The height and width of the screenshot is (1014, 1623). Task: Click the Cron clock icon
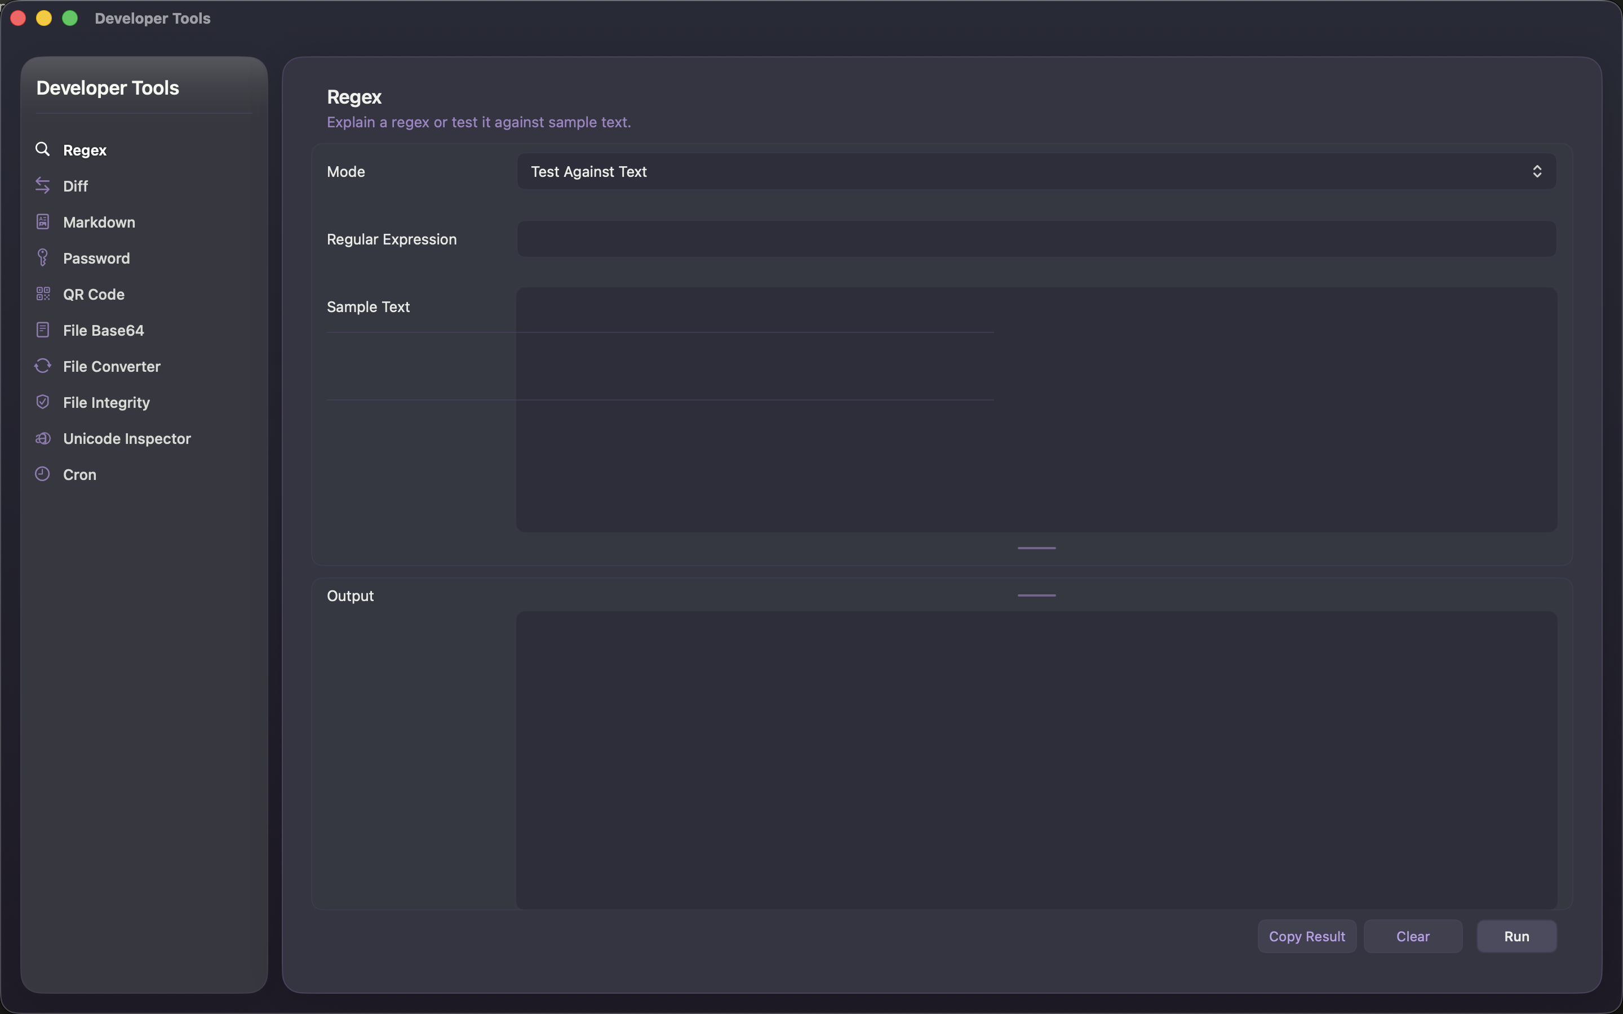coord(42,474)
